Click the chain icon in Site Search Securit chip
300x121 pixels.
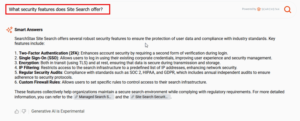pyautogui.click(x=132, y=97)
